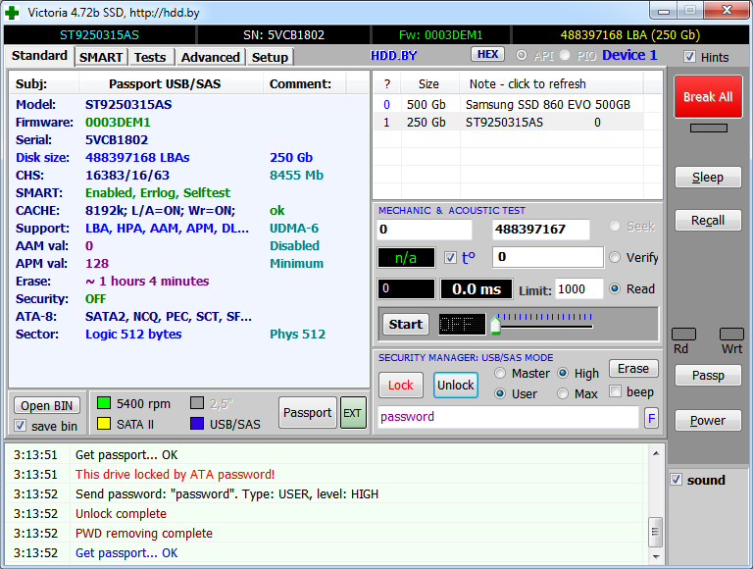Toggle the sound checkbox
Image resolution: width=753 pixels, height=569 pixels.
677,480
